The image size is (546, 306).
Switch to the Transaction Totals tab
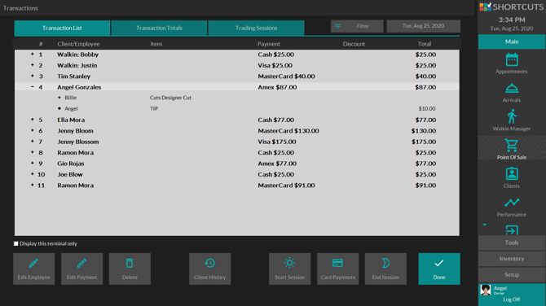point(159,28)
